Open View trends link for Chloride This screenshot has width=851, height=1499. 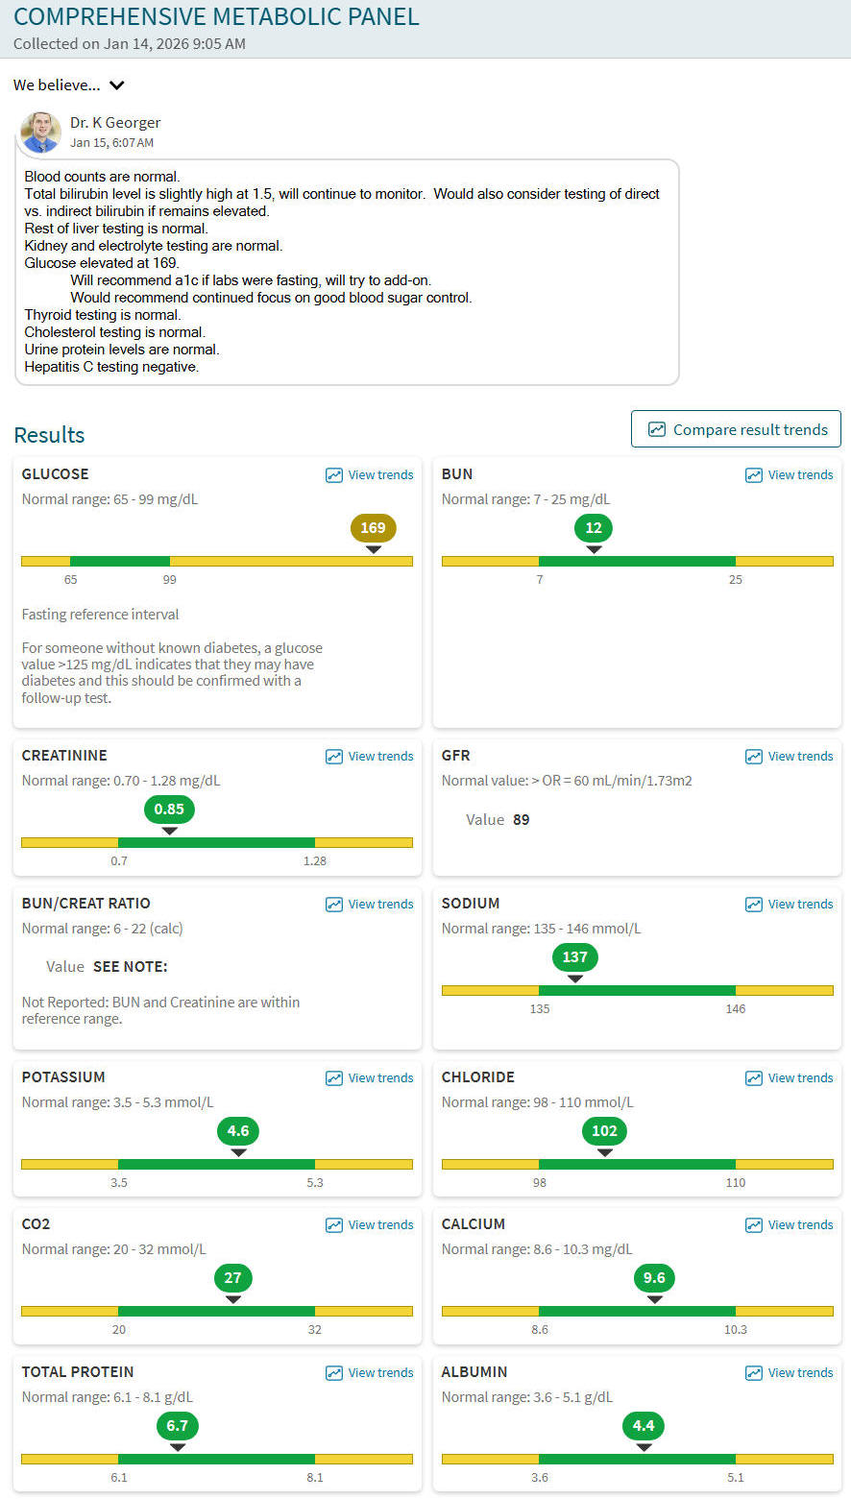click(x=800, y=1078)
